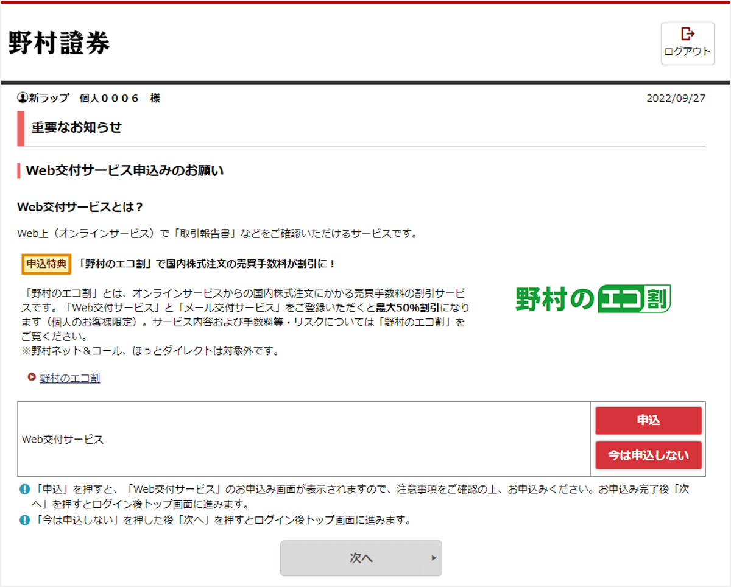Click the Web交付サービス table cell label

pos(63,439)
